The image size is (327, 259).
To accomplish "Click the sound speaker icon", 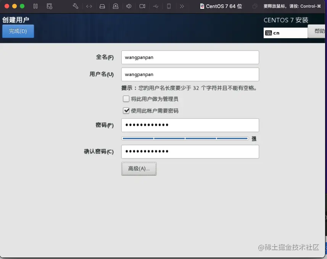I will pyautogui.click(x=129, y=6).
